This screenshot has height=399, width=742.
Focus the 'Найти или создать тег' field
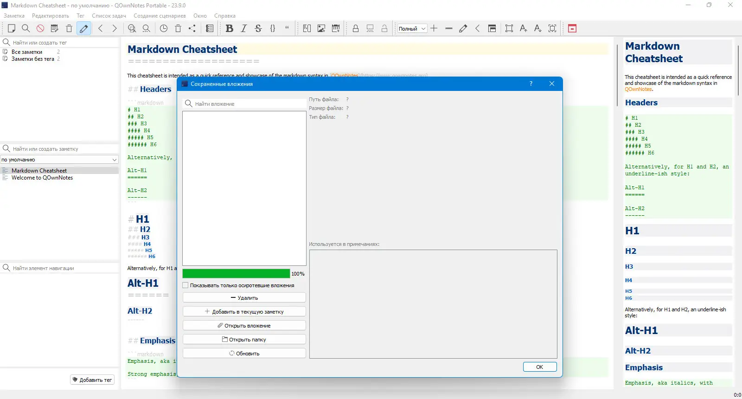(60, 43)
